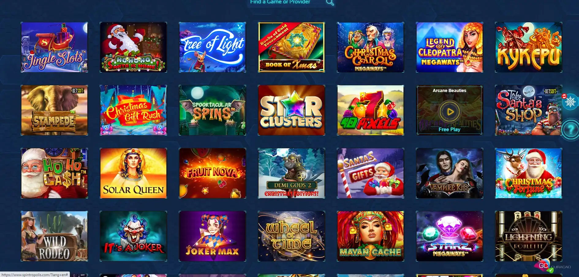This screenshot has width=579, height=277.
Task: Open the Wild Rodeo game
Action: point(54,236)
